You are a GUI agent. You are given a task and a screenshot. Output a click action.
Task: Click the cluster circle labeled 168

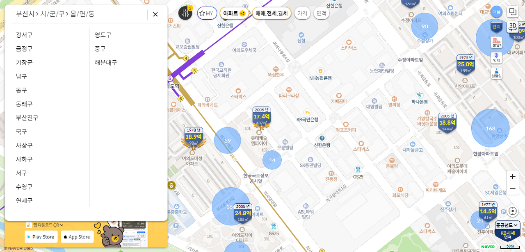(x=491, y=128)
